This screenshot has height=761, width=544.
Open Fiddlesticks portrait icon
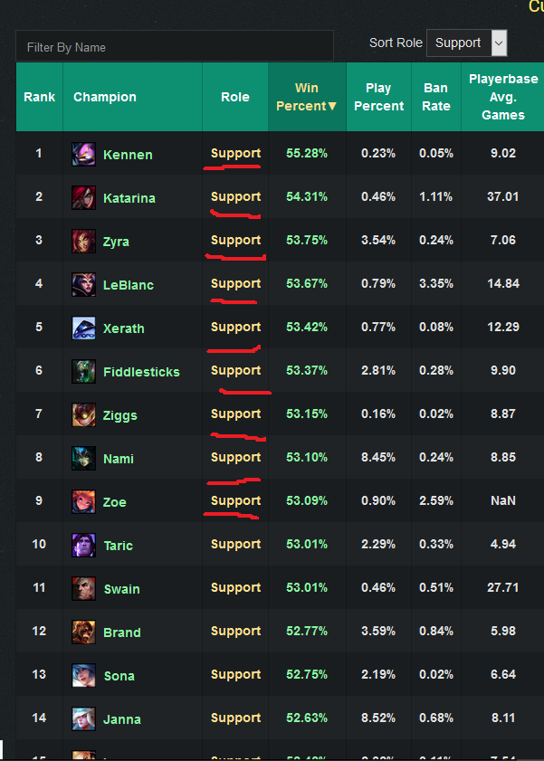pyautogui.click(x=83, y=371)
